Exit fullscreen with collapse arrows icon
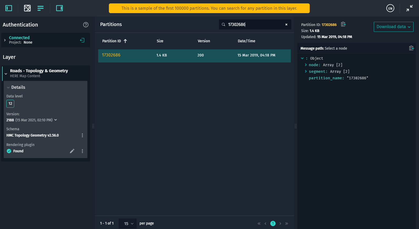This screenshot has width=419, height=229. coord(410,8)
